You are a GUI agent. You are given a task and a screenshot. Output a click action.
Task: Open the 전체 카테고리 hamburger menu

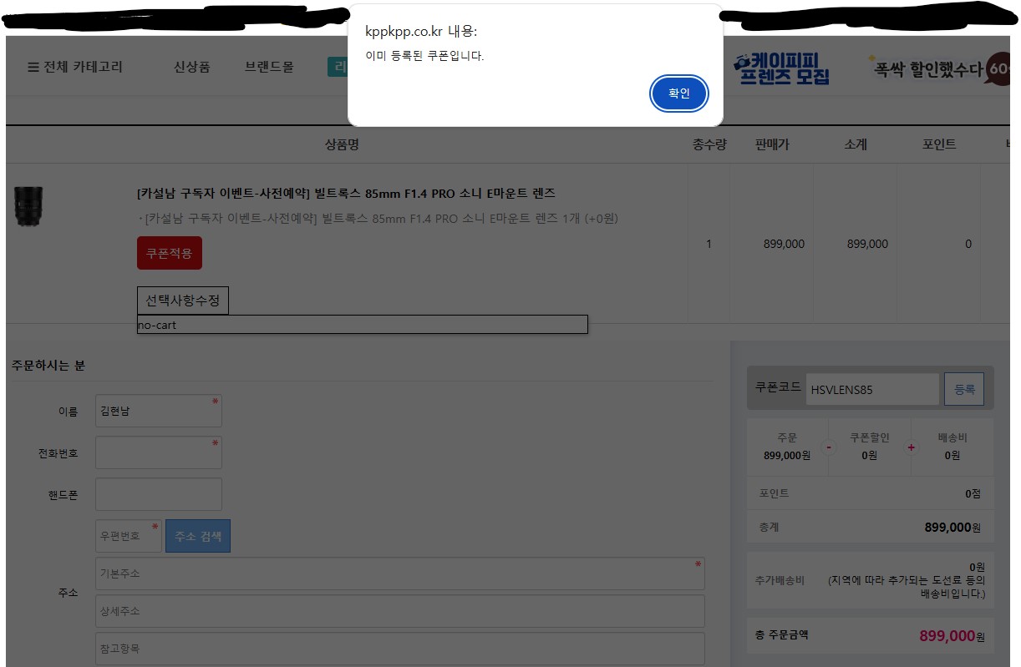click(x=75, y=67)
